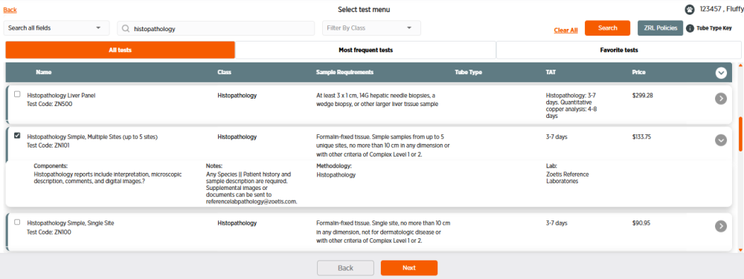The height and width of the screenshot is (279, 744).
Task: Click the $133.75 price
Action: [x=641, y=137]
